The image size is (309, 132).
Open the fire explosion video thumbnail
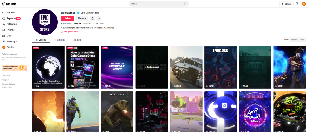48,112
